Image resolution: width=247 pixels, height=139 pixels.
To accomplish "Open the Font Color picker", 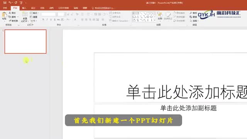I will tap(75, 20).
